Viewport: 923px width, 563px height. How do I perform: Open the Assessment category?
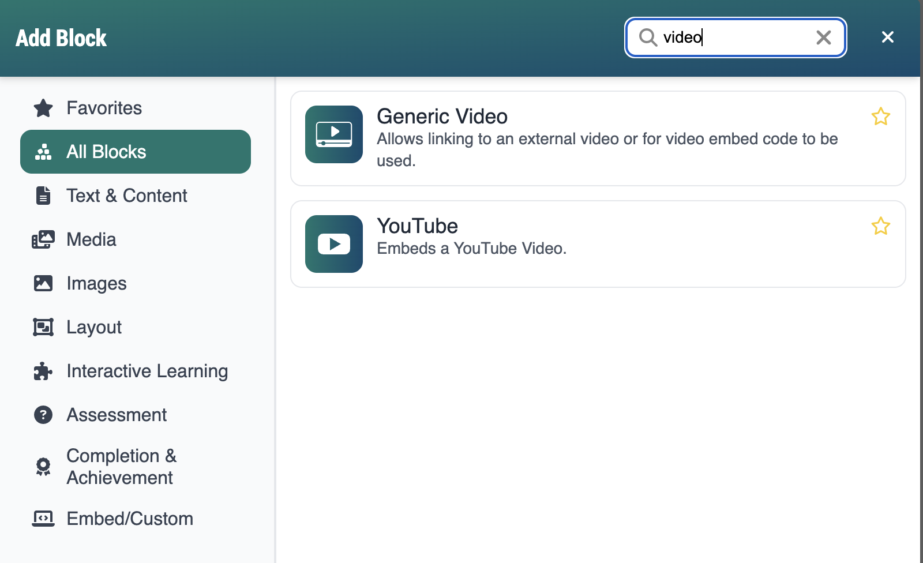click(136, 415)
